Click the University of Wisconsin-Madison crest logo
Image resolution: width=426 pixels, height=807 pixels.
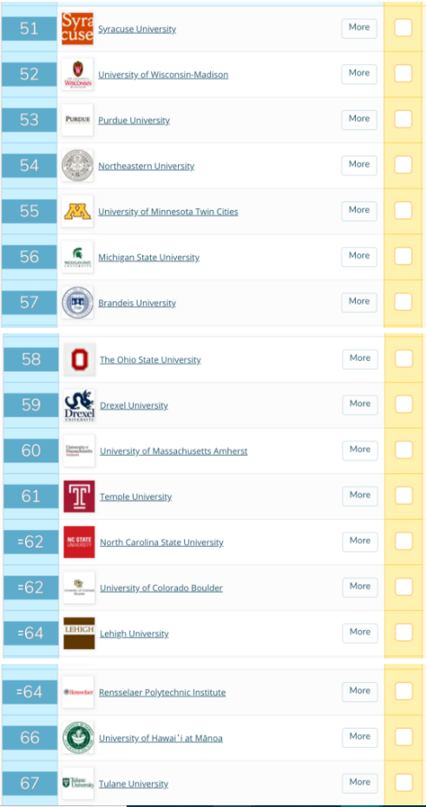coord(77,75)
